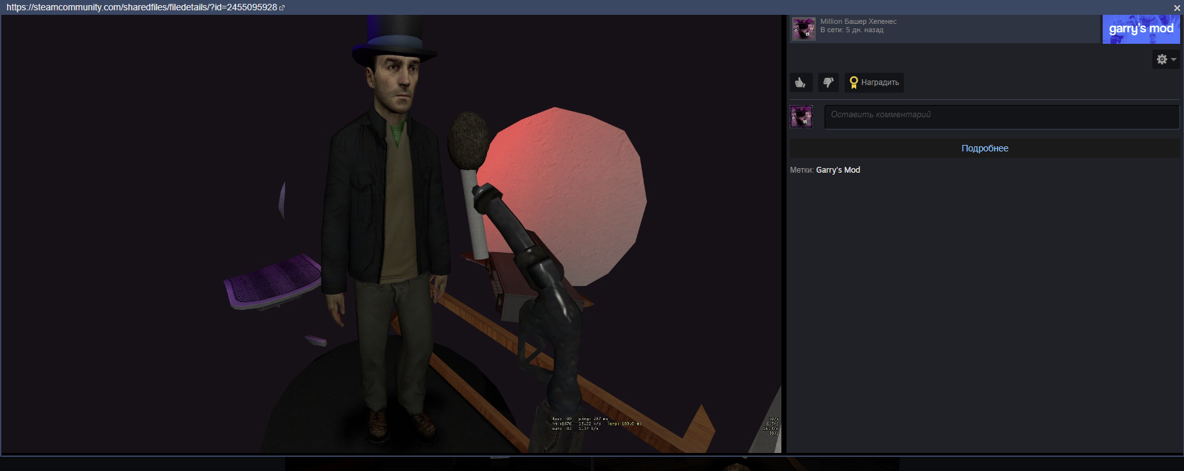This screenshot has height=471, width=1184.
Task: Close the screenshot viewer with X
Action: [x=1177, y=8]
